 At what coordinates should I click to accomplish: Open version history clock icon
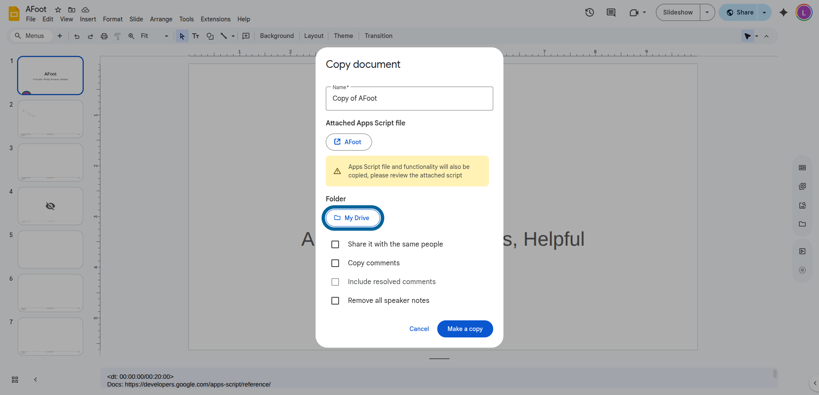[589, 12]
